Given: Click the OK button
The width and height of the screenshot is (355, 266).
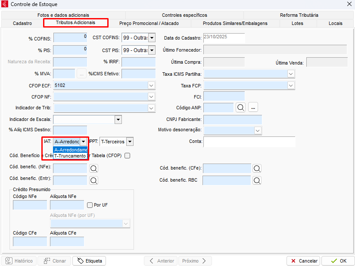Looking at the screenshot, I should (338, 261).
